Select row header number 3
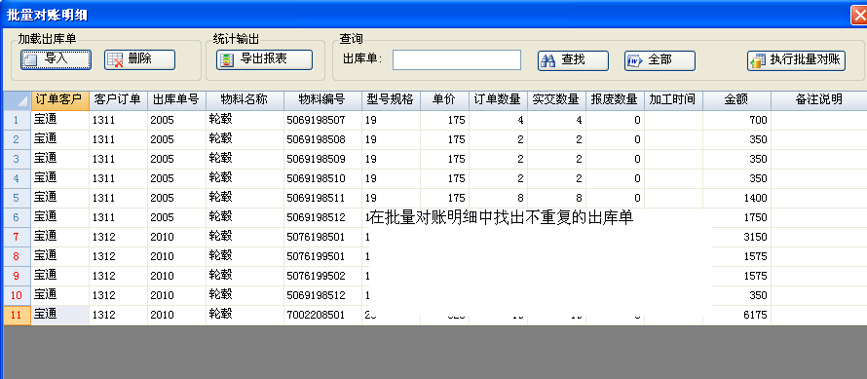867x379 pixels. 18,159
